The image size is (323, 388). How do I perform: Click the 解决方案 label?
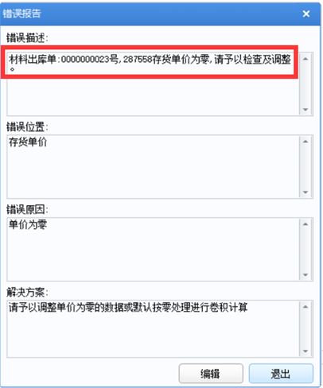tap(27, 293)
